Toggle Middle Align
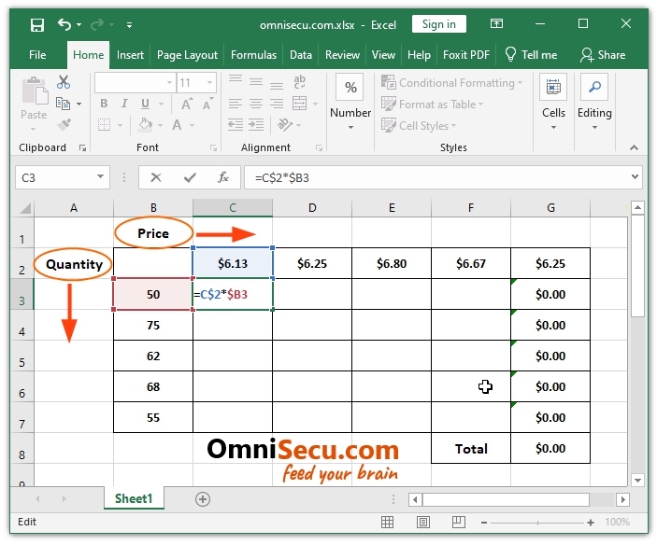Image resolution: width=657 pixels, height=545 pixels. (256, 81)
